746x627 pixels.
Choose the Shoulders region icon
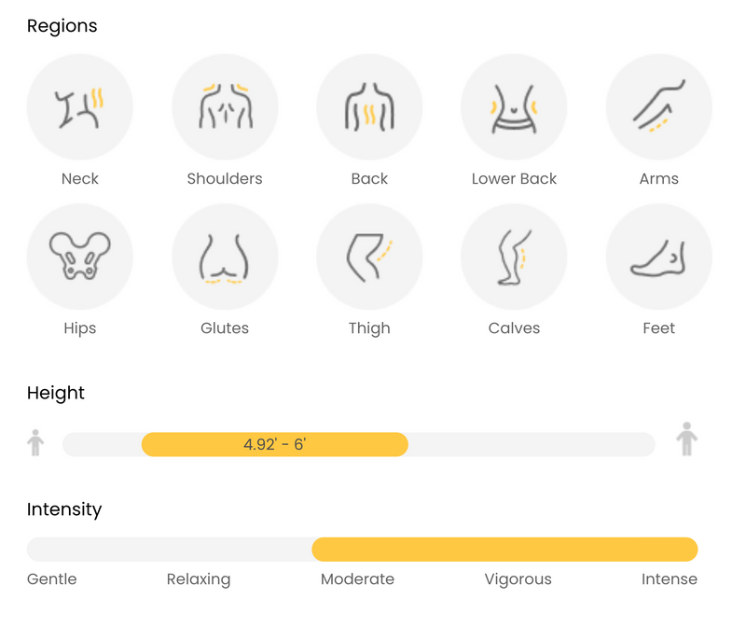pos(225,106)
